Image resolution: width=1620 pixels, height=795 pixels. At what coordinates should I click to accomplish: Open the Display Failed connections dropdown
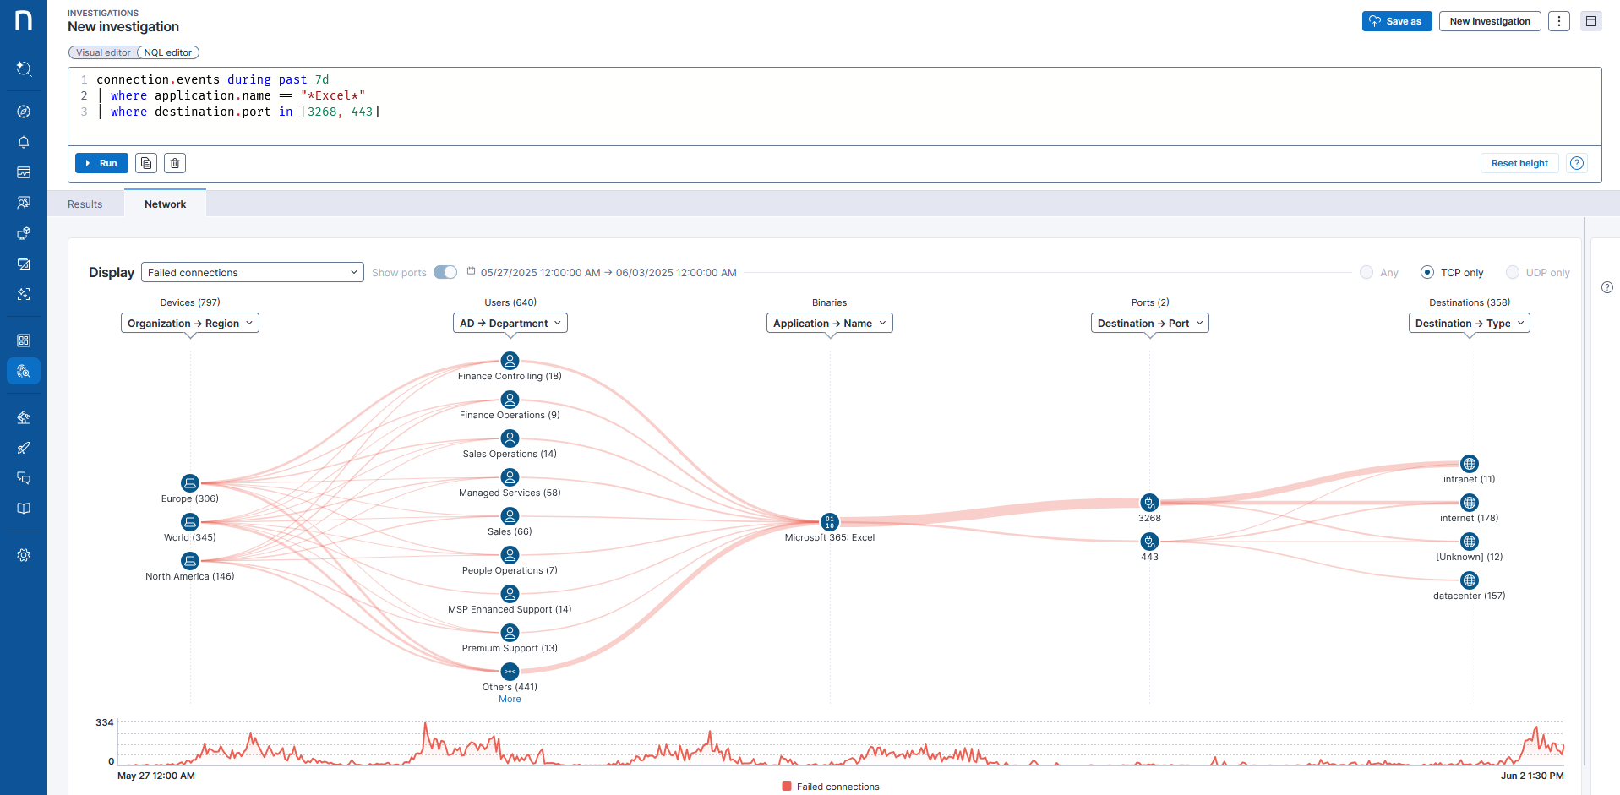[252, 272]
